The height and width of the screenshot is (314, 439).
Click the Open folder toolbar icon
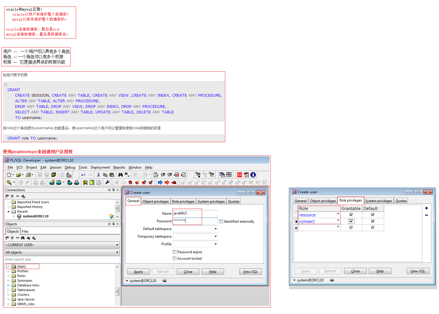pyautogui.click(x=19, y=175)
